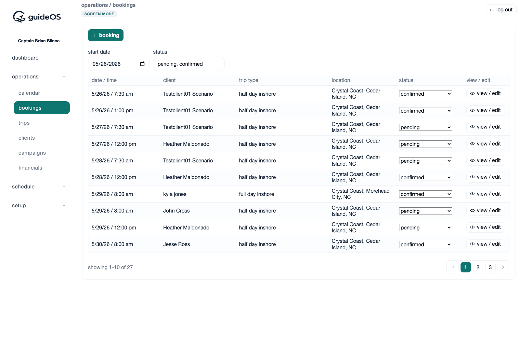The width and height of the screenshot is (520, 358).
Task: Open dashboard in the sidebar
Action: pyautogui.click(x=25, y=58)
